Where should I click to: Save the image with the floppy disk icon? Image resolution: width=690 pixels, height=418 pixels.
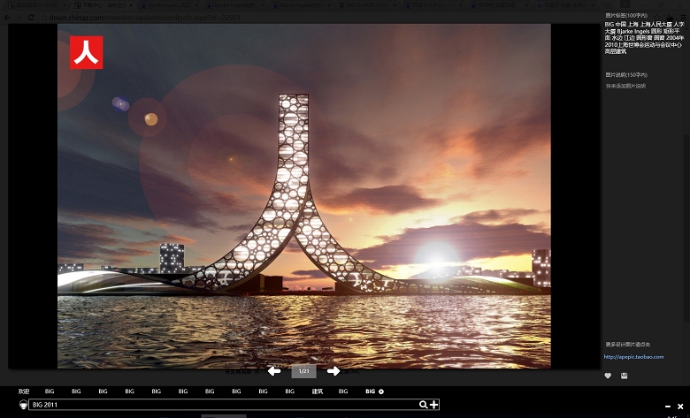tap(625, 376)
